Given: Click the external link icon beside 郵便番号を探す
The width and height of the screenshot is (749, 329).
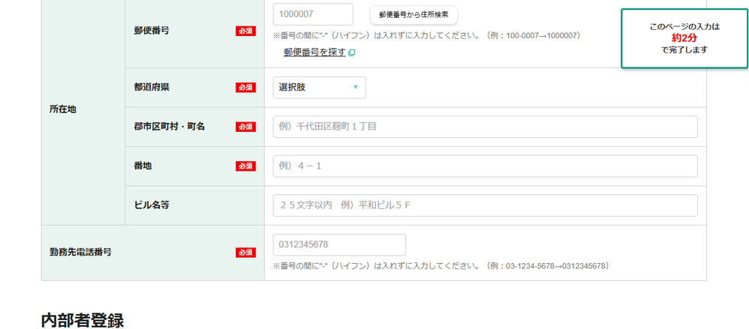Looking at the screenshot, I should pyautogui.click(x=351, y=53).
